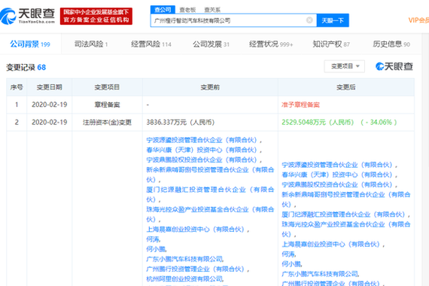
Task: Open 广东小鹏汽车科技有限公司 link in 变更前
Action: [x=184, y=259]
